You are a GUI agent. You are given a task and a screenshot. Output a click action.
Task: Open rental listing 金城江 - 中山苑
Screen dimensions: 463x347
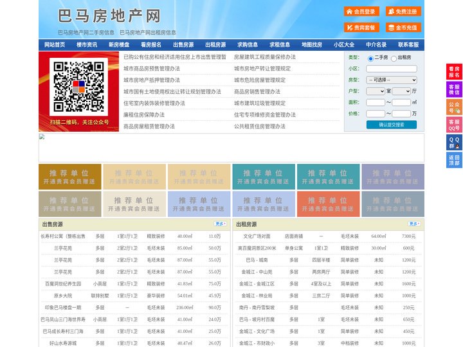(257, 272)
